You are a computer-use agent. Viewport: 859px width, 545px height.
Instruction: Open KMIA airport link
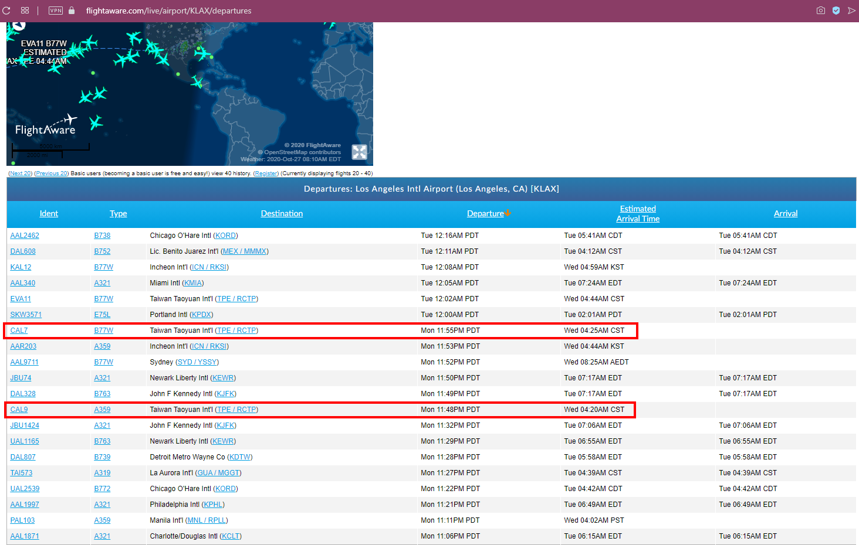coord(193,283)
